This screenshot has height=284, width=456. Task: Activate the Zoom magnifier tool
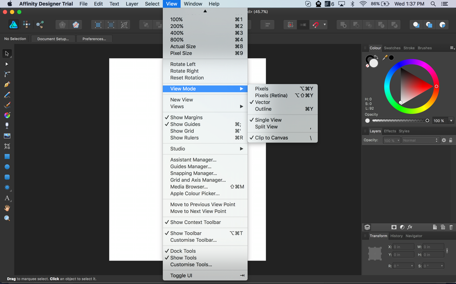coord(7,218)
